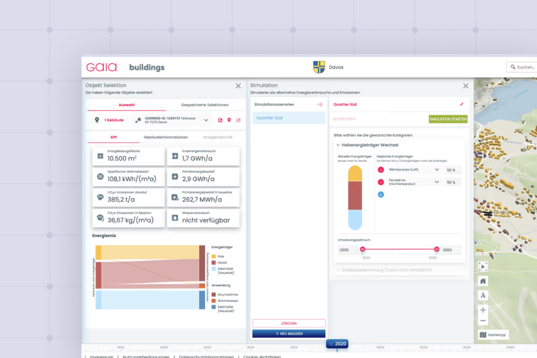
Task: Remove Fernwärme (Hochtemperatur) with its minus button
Action: click(x=380, y=182)
